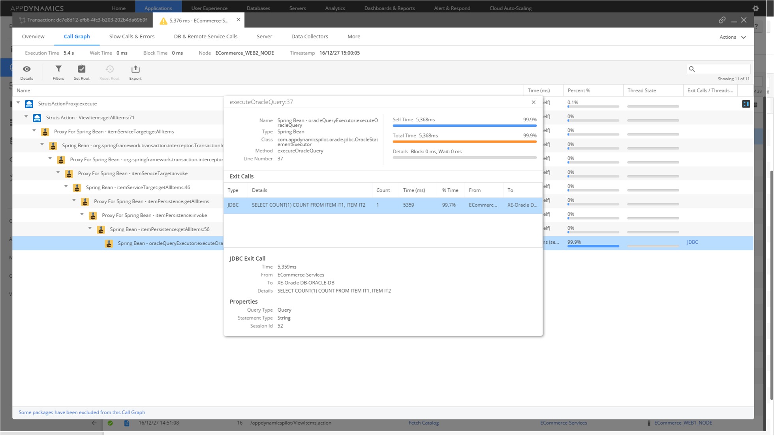Click the Details eye icon
Screen dimensions: 774x436
[x=26, y=70]
